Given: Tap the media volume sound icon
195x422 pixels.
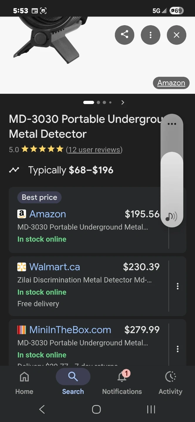Looking at the screenshot, I should [172, 217].
